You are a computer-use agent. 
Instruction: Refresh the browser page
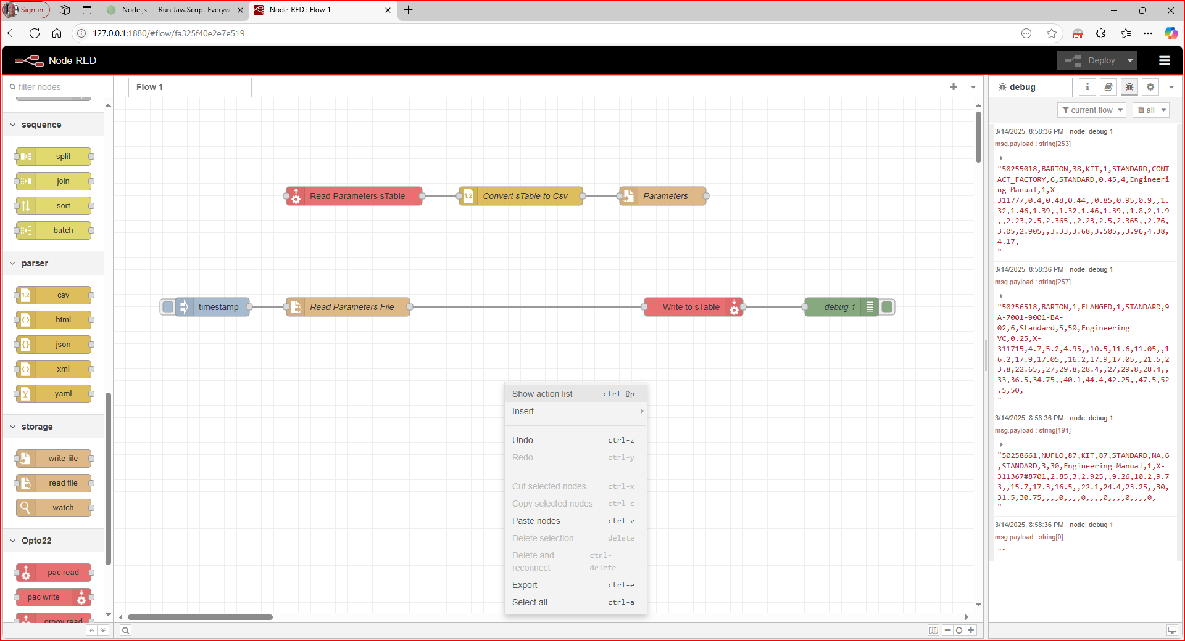pyautogui.click(x=35, y=33)
